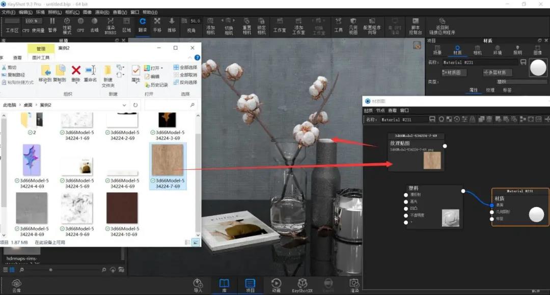Click 重置相机 in the toolbar
550x295 pixels.
tap(247, 26)
